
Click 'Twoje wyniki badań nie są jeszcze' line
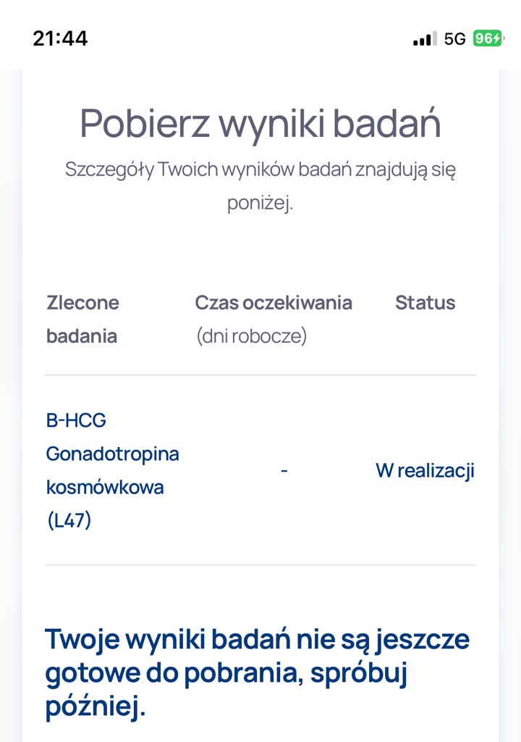pos(257,640)
